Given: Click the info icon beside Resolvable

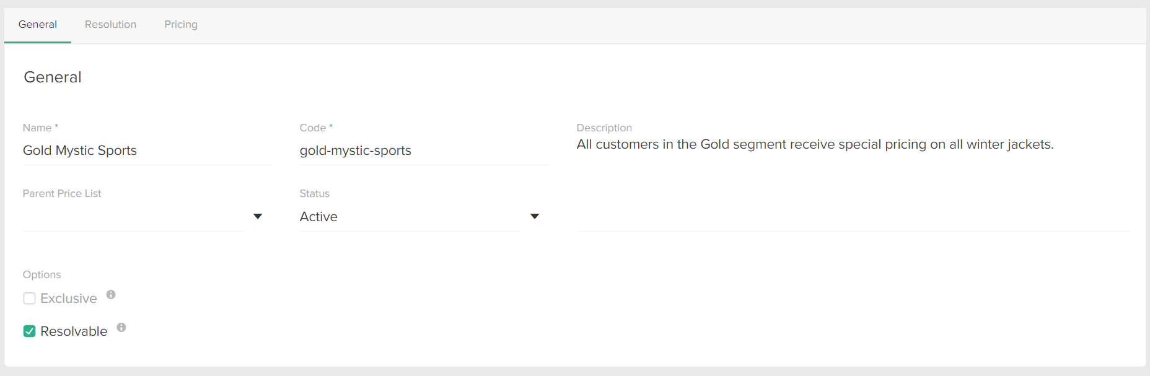Looking at the screenshot, I should [121, 328].
